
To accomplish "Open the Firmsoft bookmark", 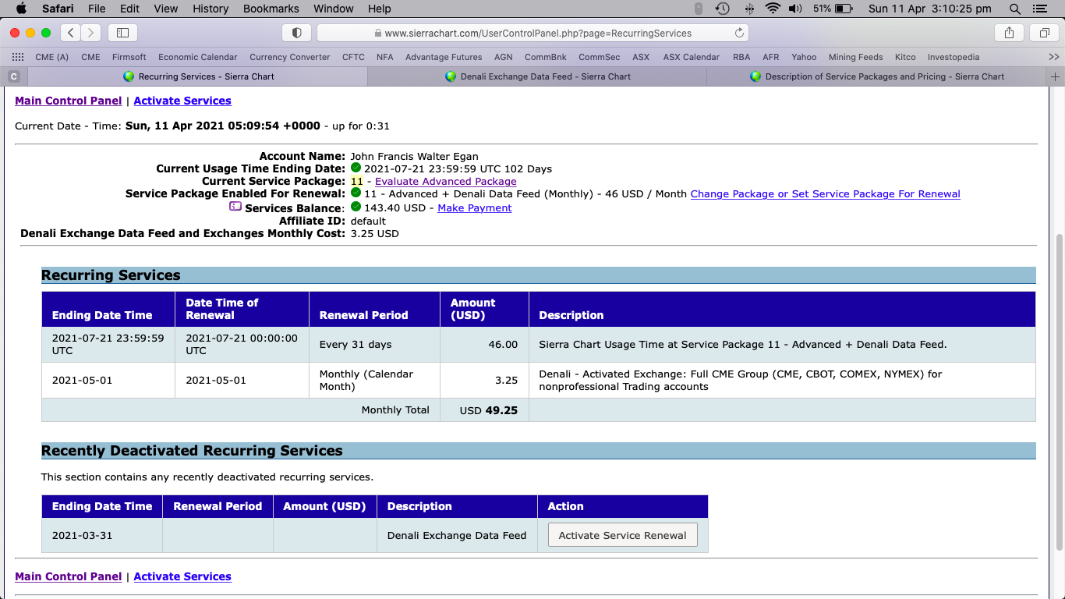I will (x=129, y=57).
